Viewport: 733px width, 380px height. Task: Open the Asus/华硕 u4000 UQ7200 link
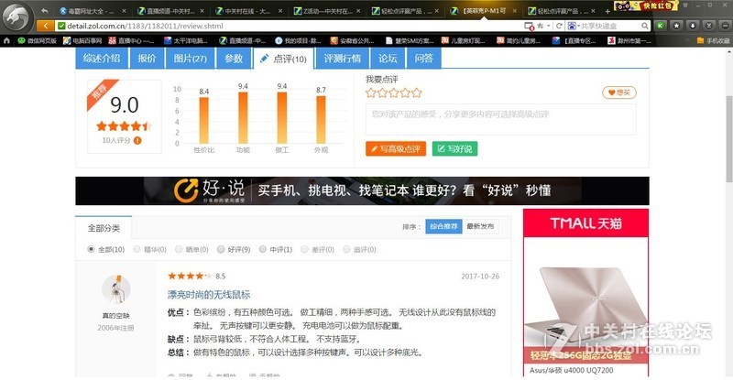pyautogui.click(x=571, y=370)
